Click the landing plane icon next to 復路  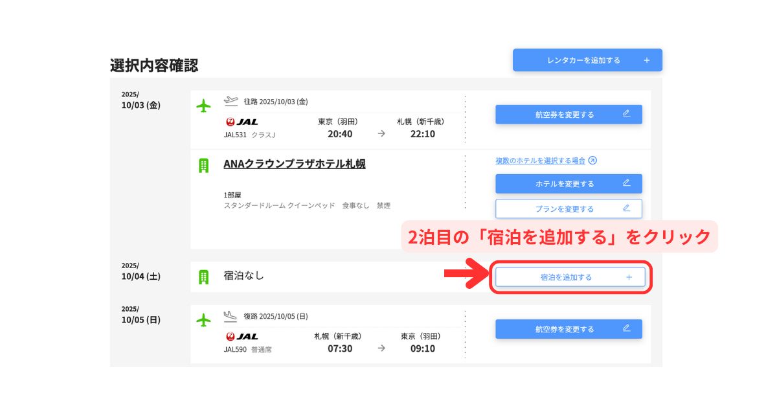coord(231,316)
